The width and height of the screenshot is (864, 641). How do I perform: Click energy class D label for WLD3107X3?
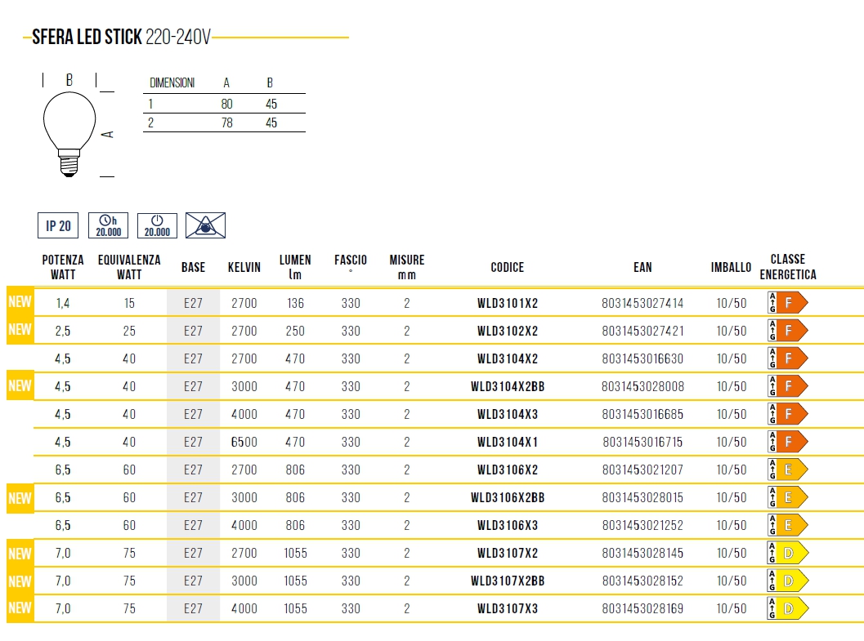(x=787, y=608)
